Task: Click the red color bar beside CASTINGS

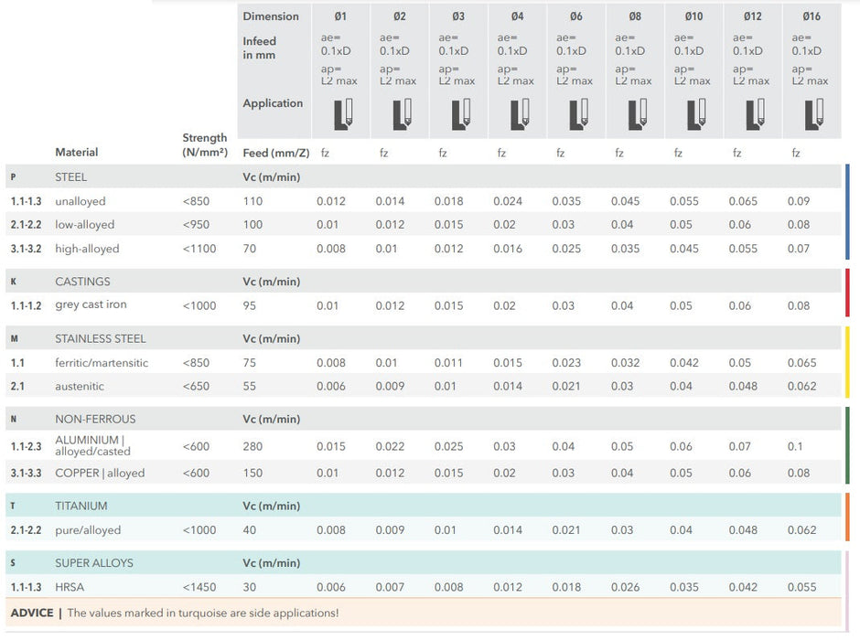Action: coord(848,293)
